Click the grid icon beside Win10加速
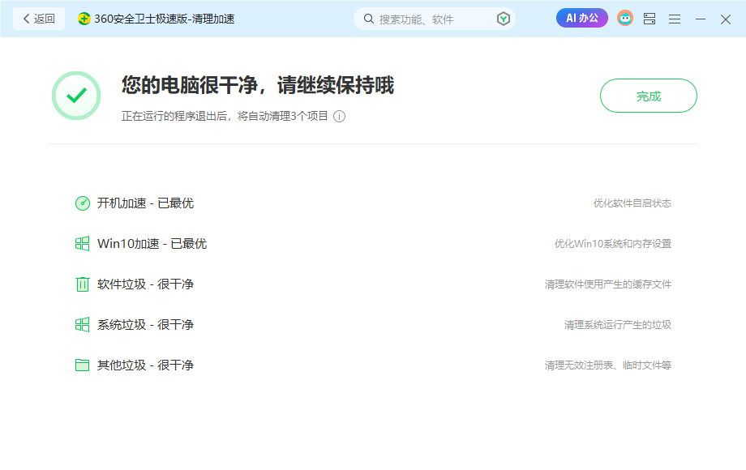The height and width of the screenshot is (470, 746). [81, 243]
